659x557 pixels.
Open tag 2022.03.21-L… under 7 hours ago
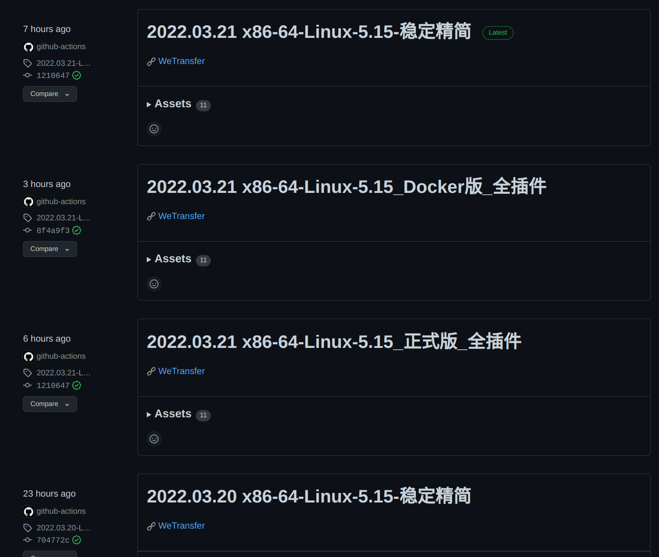tap(64, 64)
